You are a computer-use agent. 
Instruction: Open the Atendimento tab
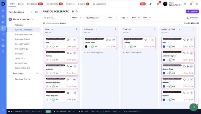[55, 4]
